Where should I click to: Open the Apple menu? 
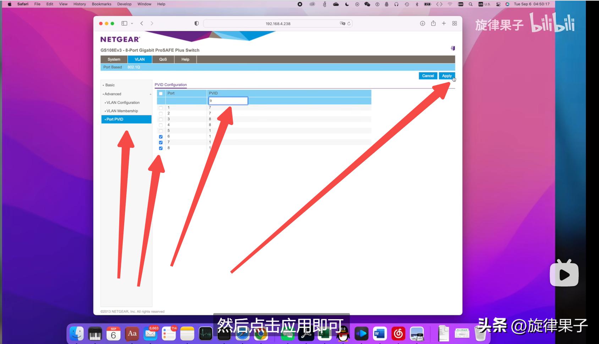point(10,4)
